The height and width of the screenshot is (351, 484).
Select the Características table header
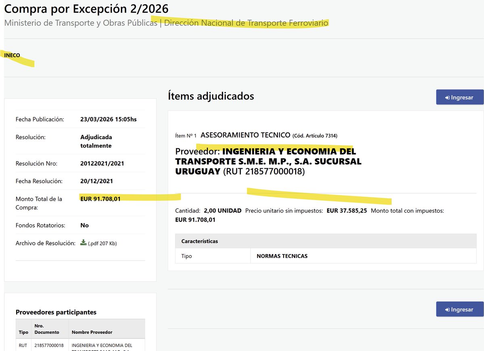click(326, 241)
